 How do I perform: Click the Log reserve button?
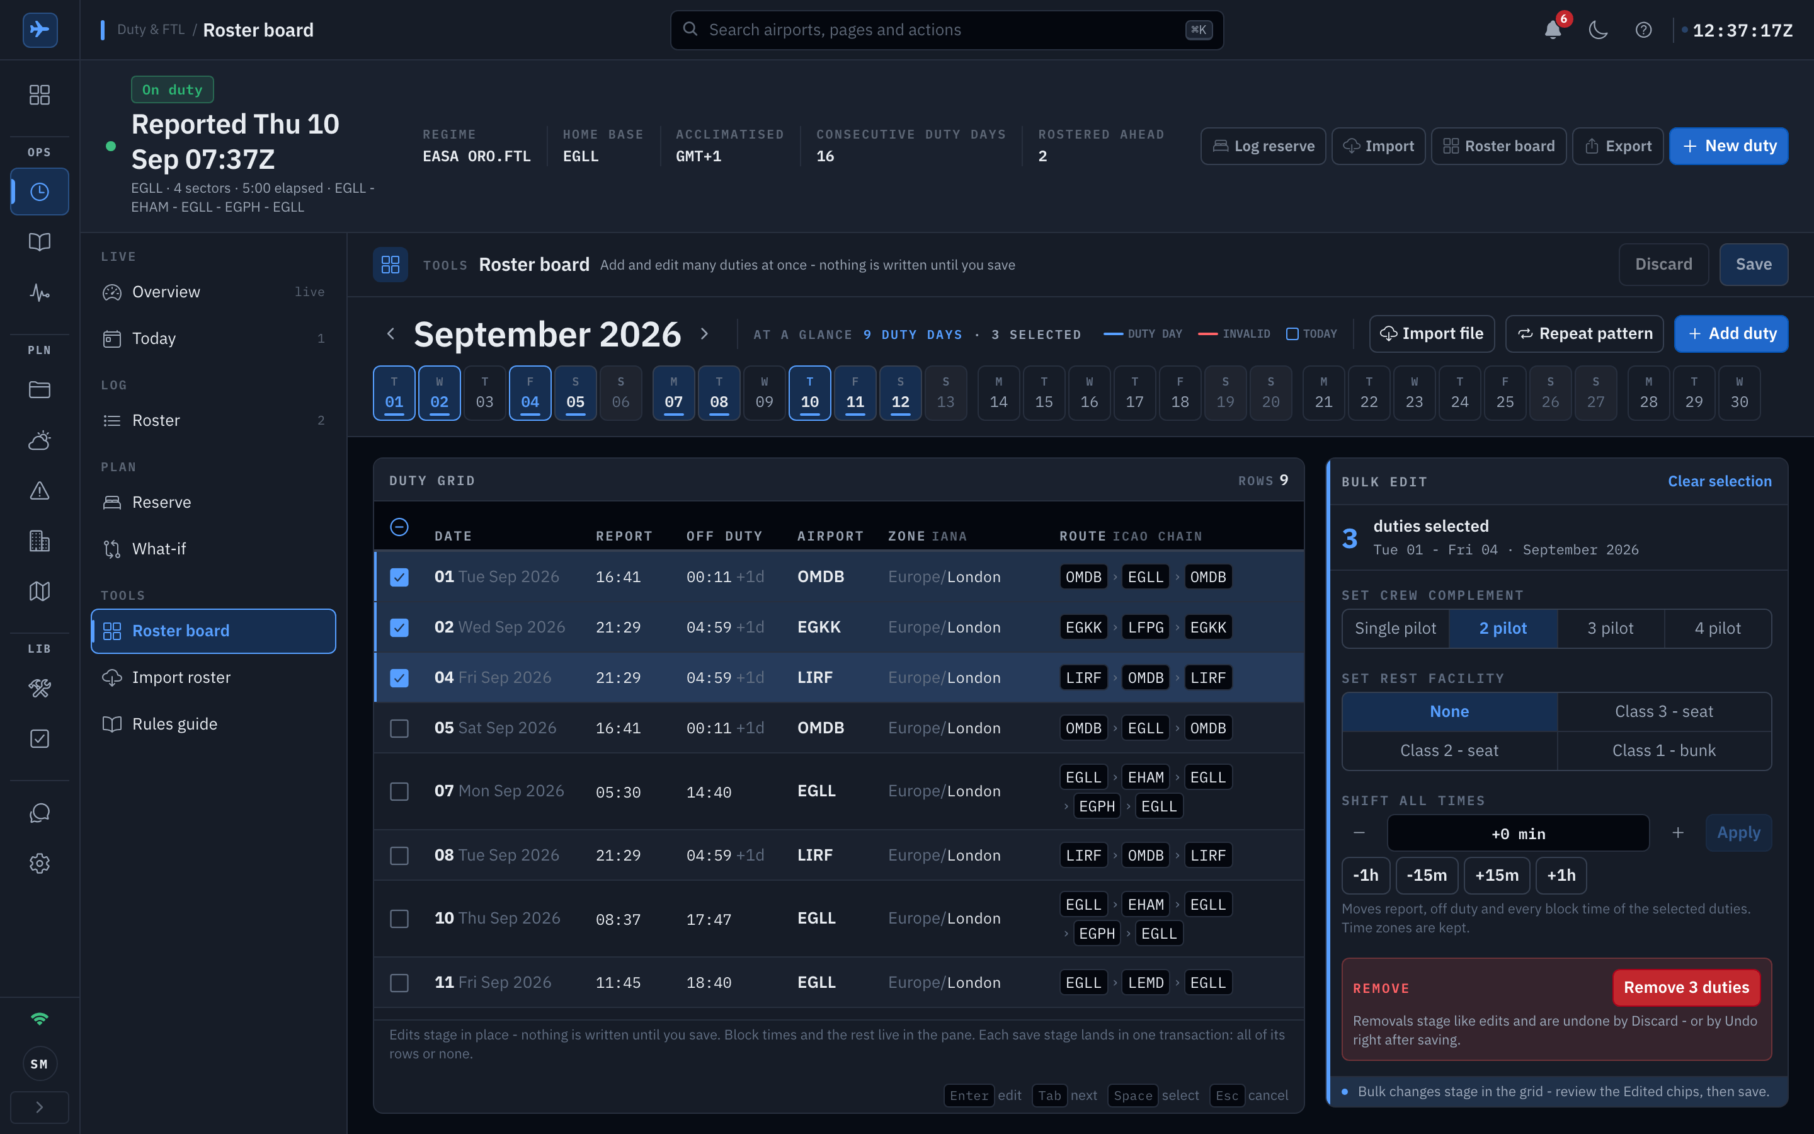coord(1263,146)
